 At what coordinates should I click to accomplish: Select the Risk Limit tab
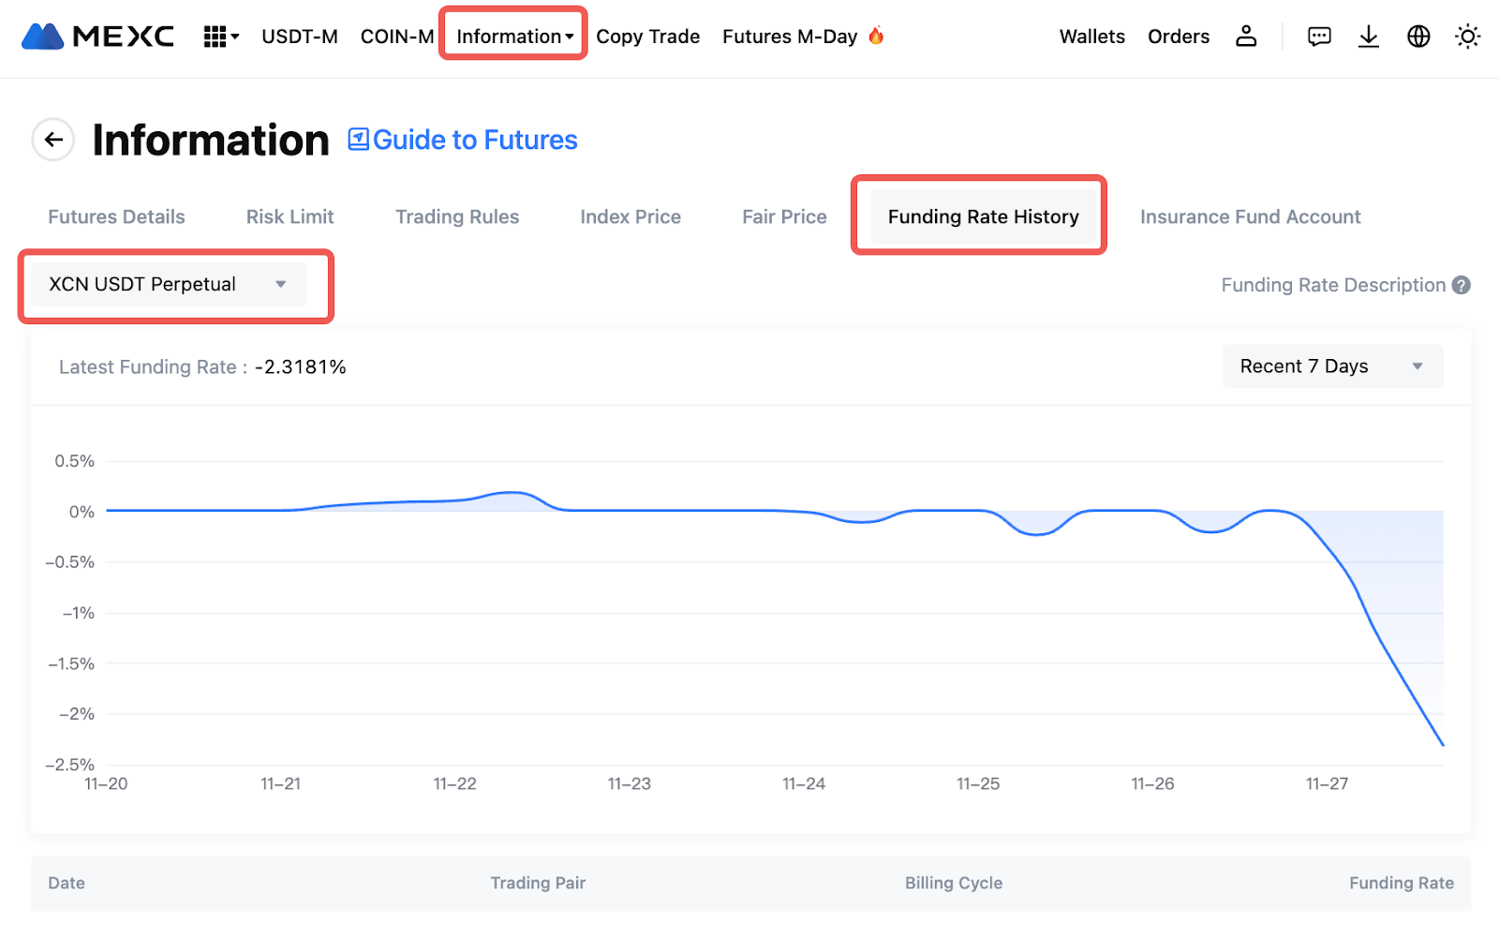(x=289, y=217)
